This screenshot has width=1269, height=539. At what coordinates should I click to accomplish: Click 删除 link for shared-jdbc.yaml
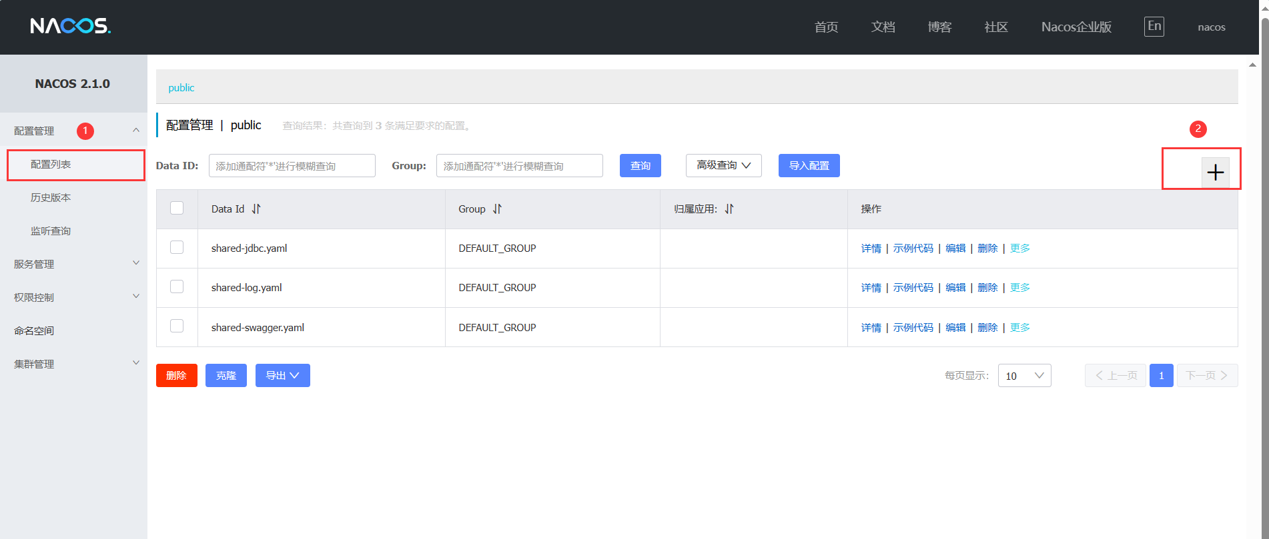[x=987, y=249]
